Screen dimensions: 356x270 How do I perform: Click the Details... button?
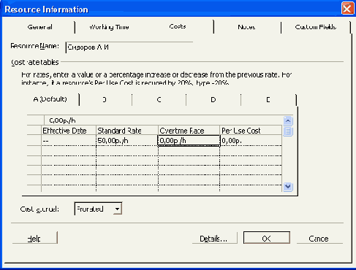[x=214, y=238]
